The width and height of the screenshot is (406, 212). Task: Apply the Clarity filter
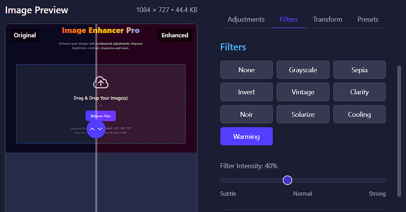[359, 92]
